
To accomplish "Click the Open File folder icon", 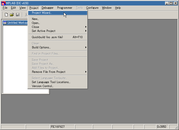I will pos(12,15).
